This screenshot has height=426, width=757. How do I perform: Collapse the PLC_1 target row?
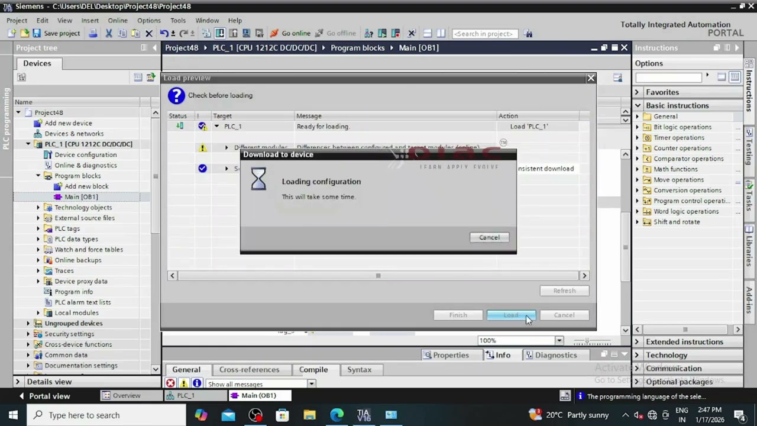point(216,126)
